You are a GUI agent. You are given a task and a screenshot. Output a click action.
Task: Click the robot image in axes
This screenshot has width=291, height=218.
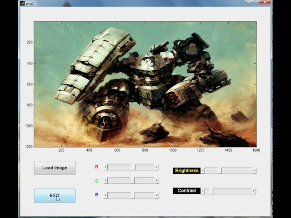coord(145,84)
